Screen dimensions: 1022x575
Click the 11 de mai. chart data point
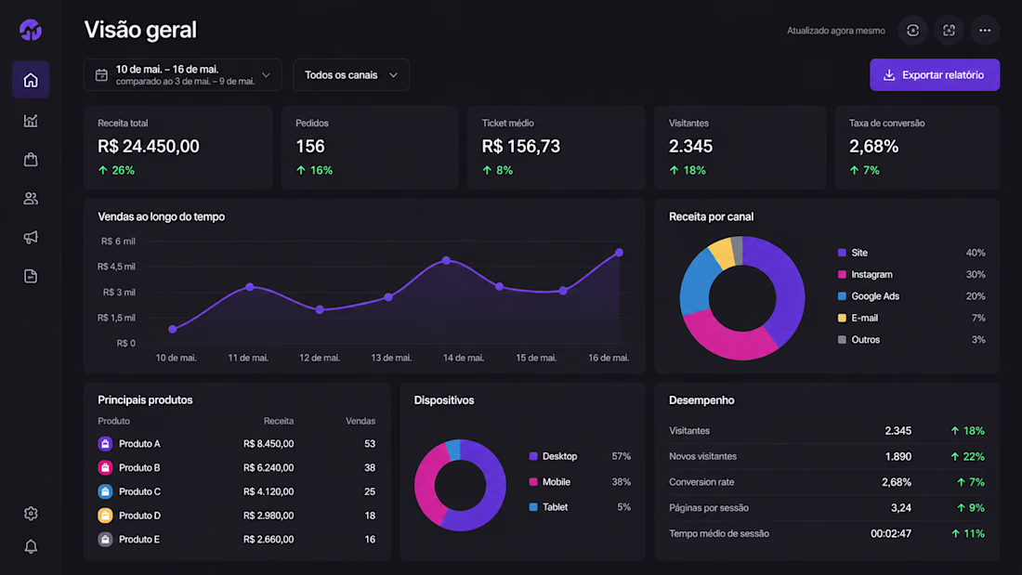coord(250,287)
